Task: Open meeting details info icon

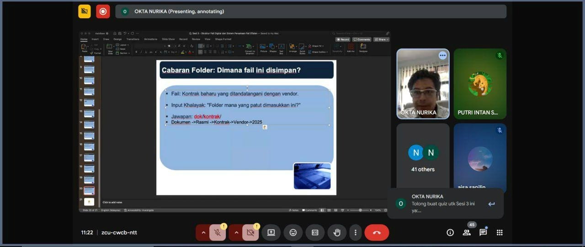Action: tap(450, 232)
